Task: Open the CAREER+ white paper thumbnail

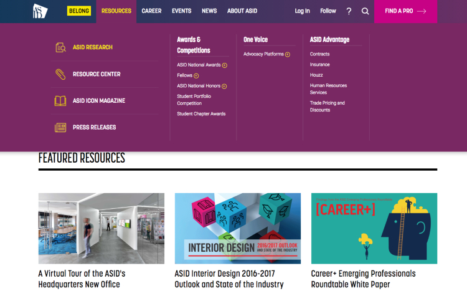Action: pyautogui.click(x=374, y=228)
